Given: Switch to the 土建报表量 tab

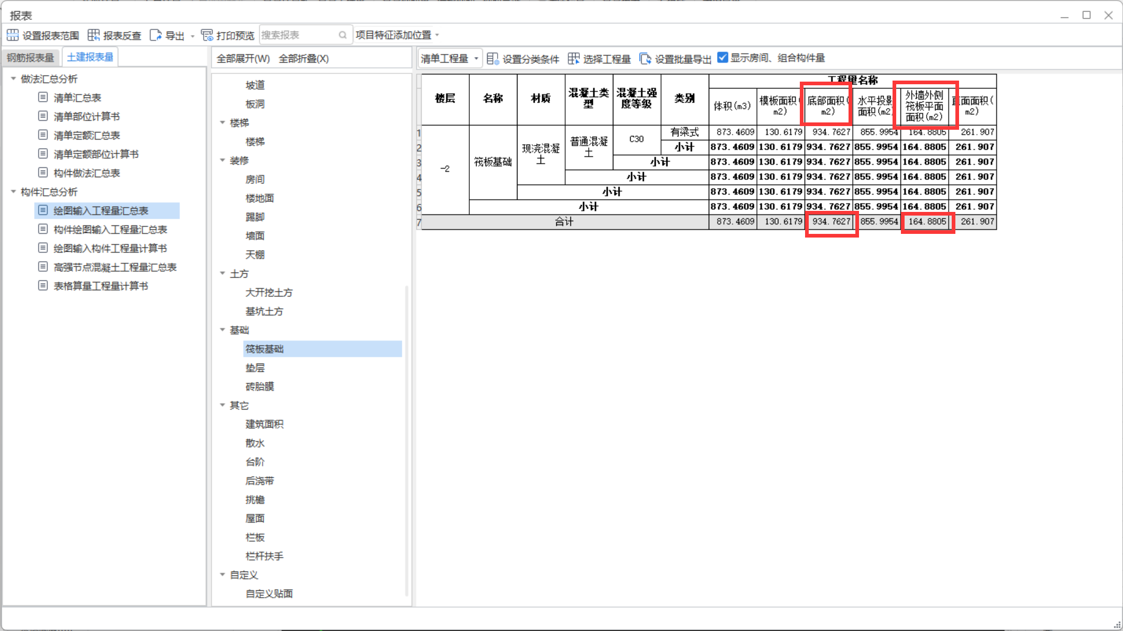Looking at the screenshot, I should coord(90,57).
